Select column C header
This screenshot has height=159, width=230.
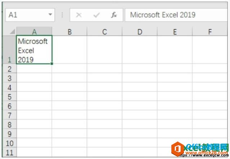(105, 31)
